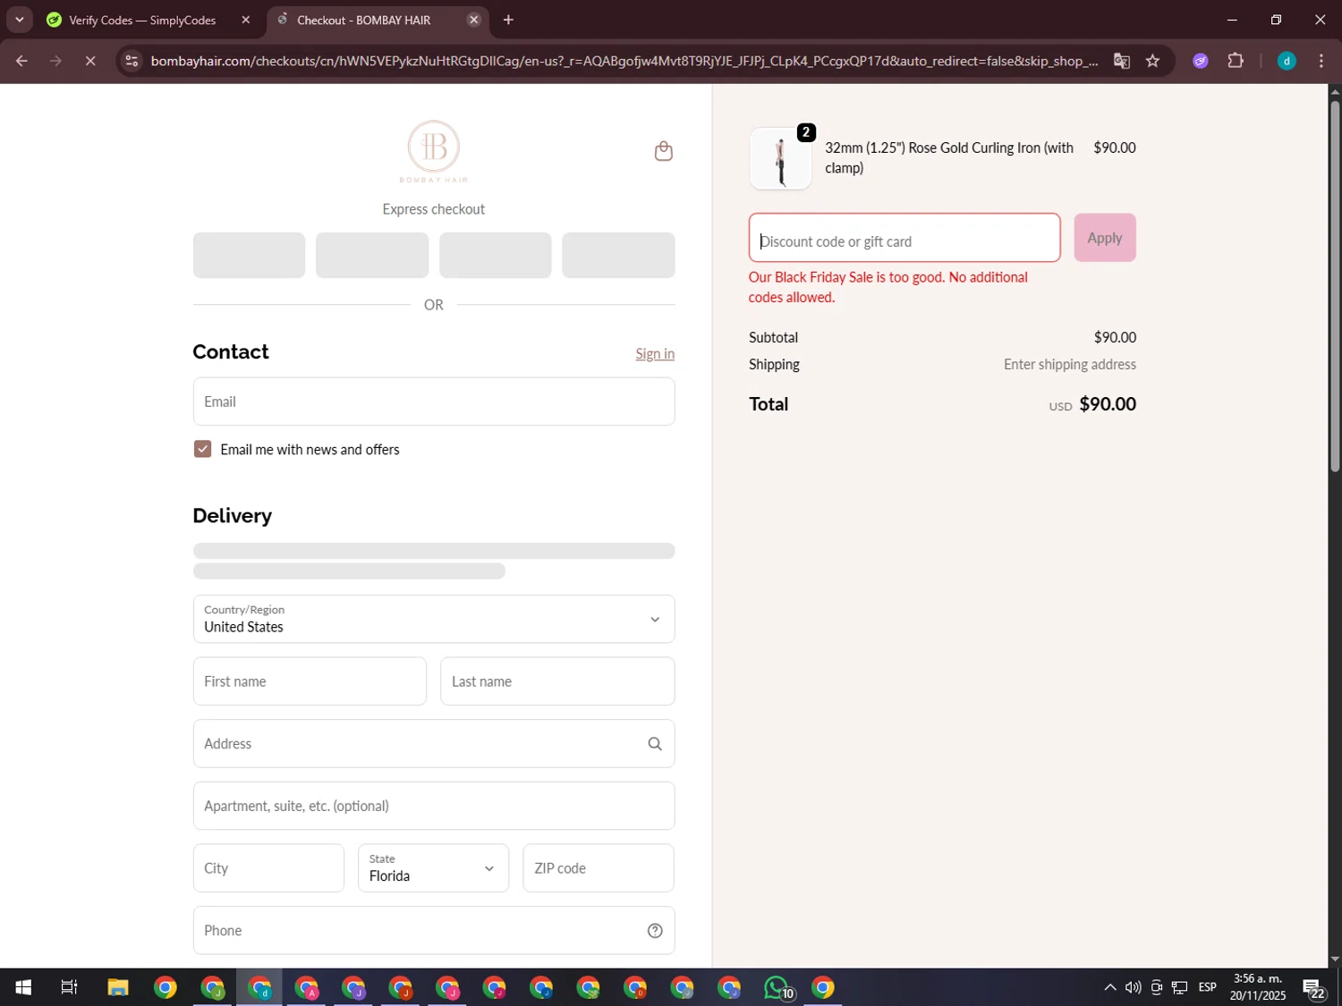Open a new browser tab

pyautogui.click(x=508, y=20)
